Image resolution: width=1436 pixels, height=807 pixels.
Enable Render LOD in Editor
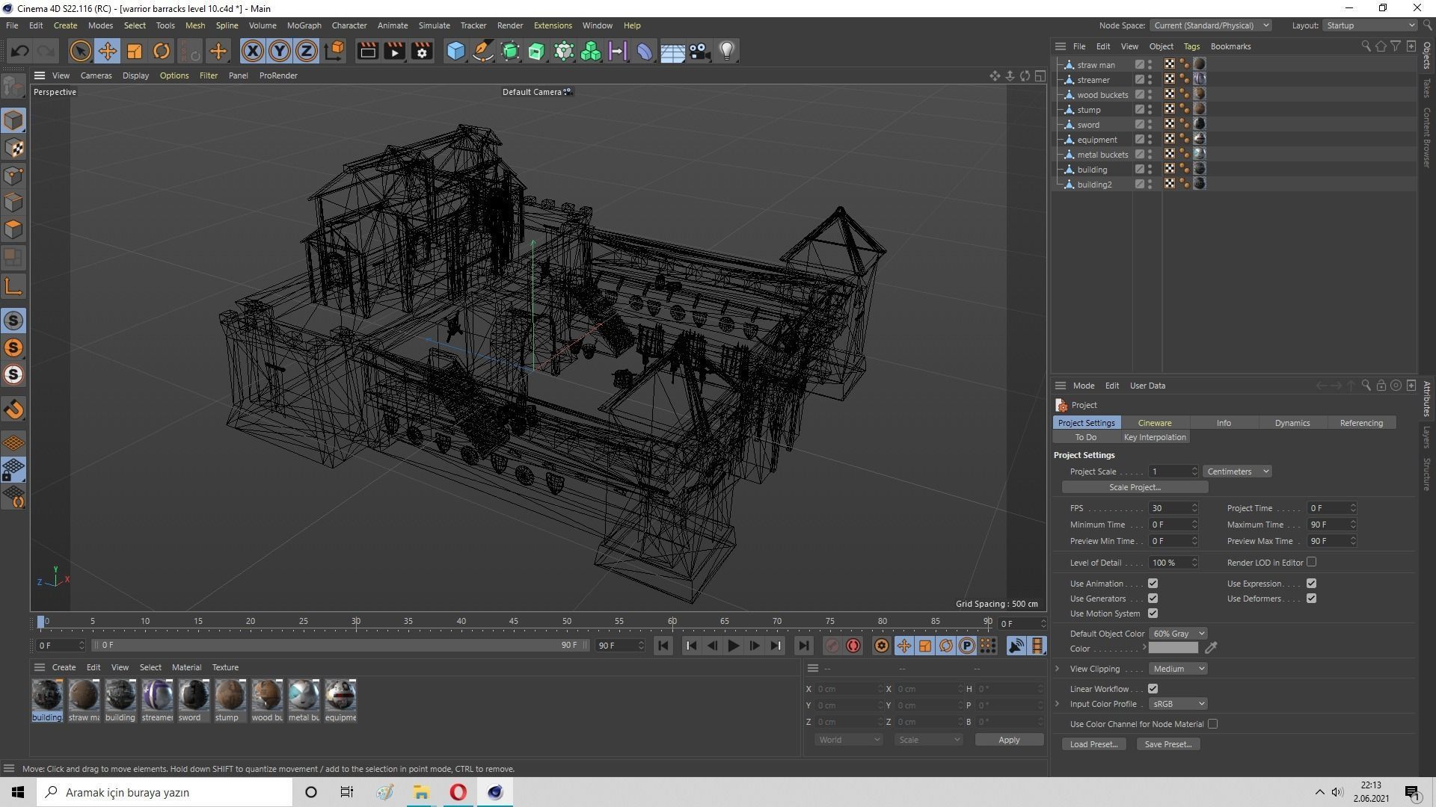tap(1311, 562)
